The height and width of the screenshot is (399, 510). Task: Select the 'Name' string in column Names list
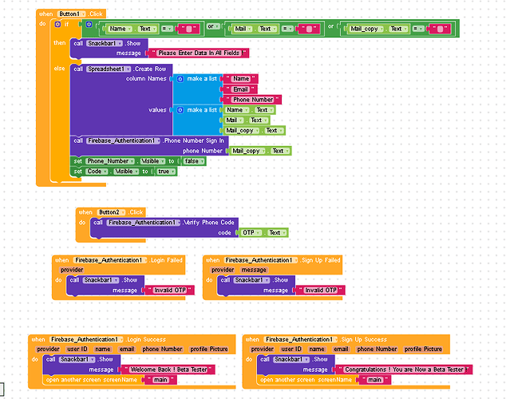click(241, 79)
